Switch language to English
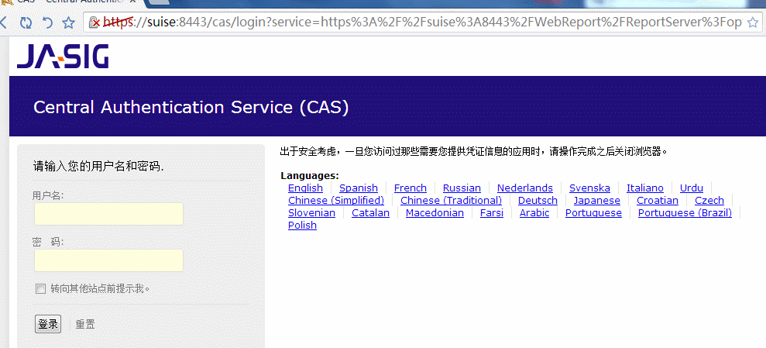 click(x=305, y=188)
